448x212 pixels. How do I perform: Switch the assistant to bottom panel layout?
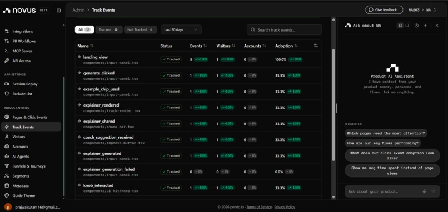[x=407, y=26]
